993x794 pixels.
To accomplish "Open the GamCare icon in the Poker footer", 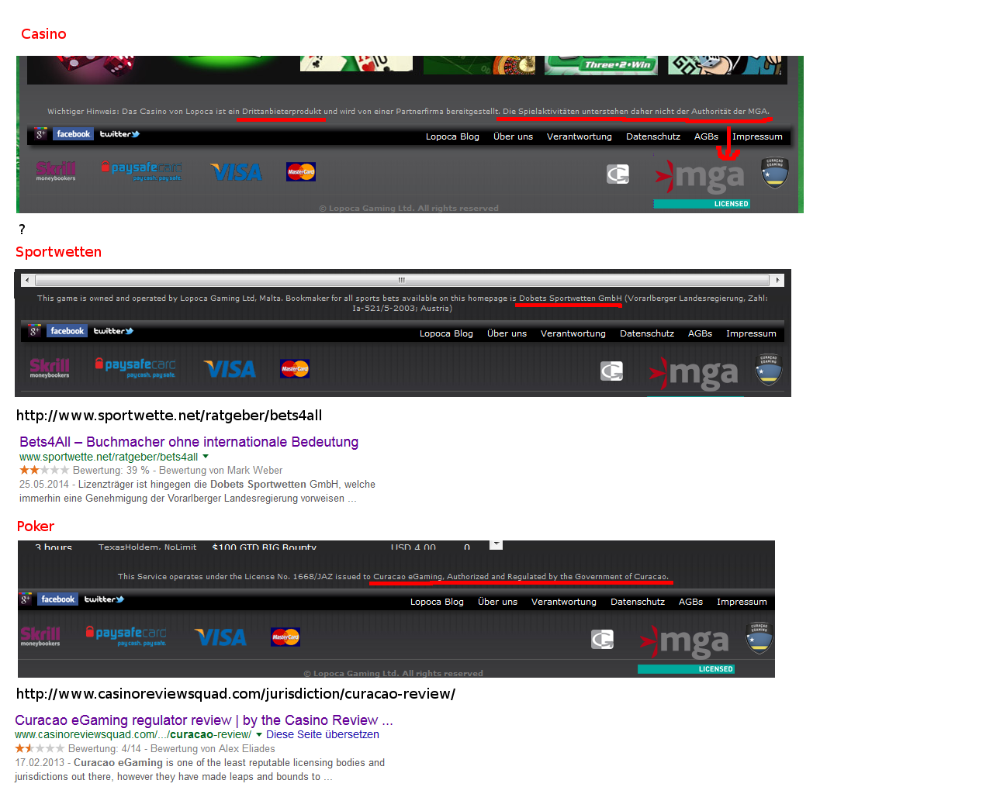I will coord(602,640).
